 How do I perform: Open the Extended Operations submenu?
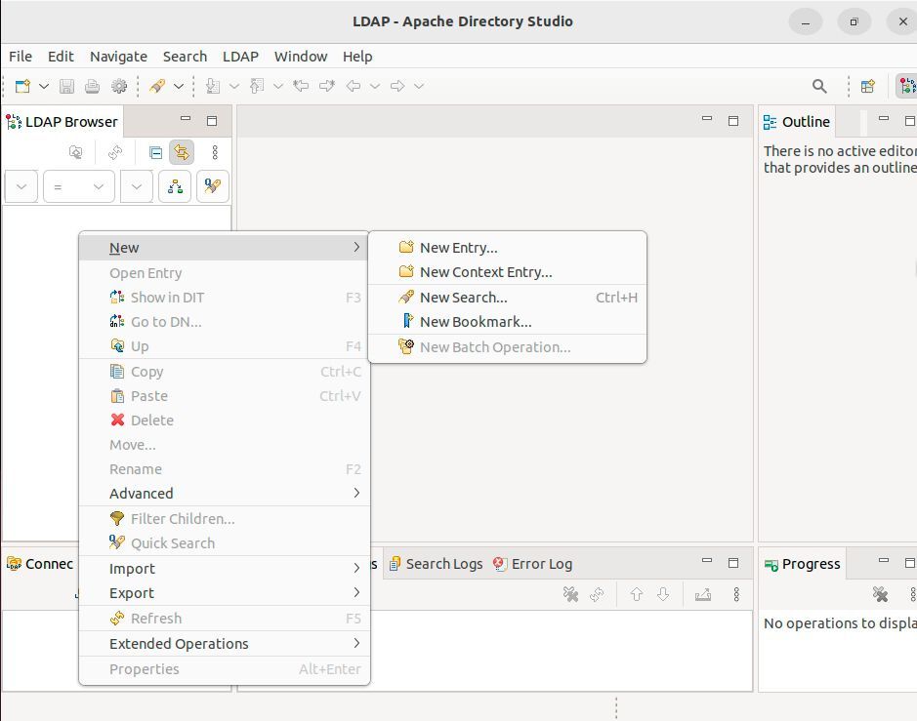(x=179, y=643)
